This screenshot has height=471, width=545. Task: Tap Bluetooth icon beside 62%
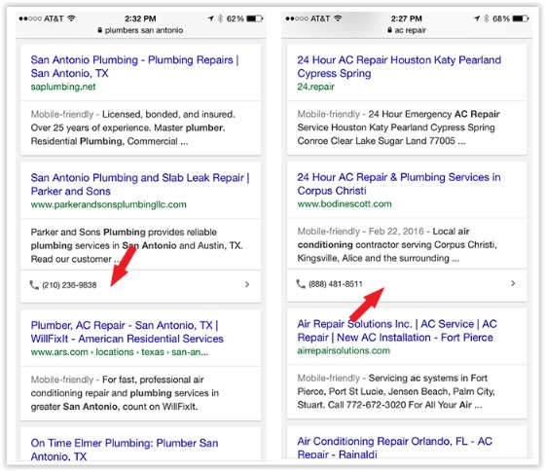click(x=220, y=18)
